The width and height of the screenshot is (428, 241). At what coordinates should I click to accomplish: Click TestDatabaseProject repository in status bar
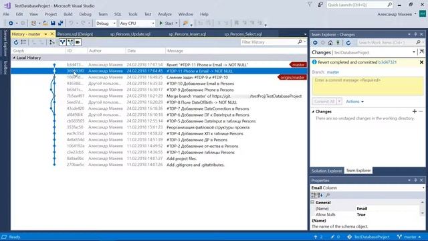(368, 237)
